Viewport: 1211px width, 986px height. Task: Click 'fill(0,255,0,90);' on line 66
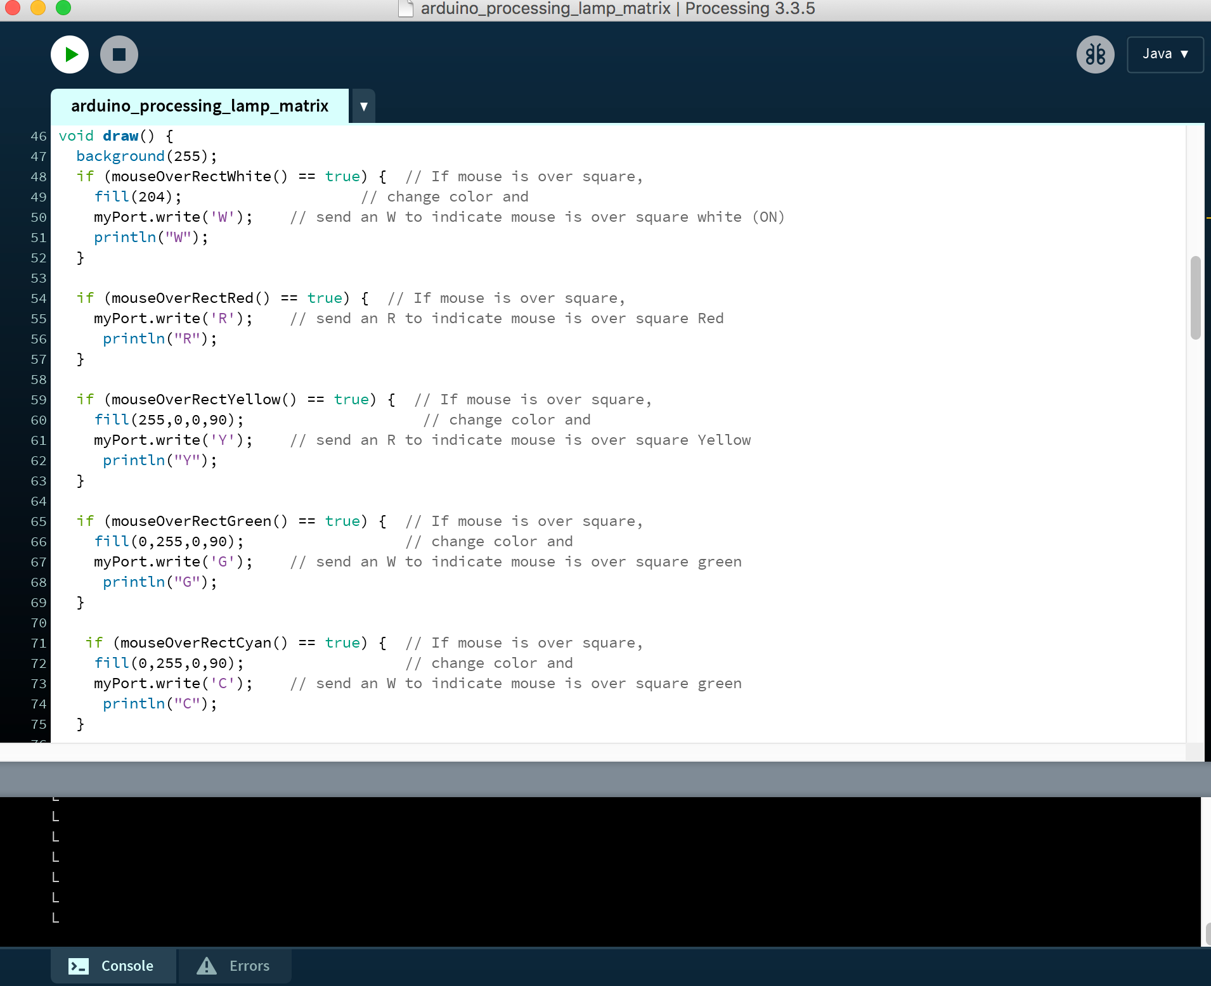click(169, 541)
